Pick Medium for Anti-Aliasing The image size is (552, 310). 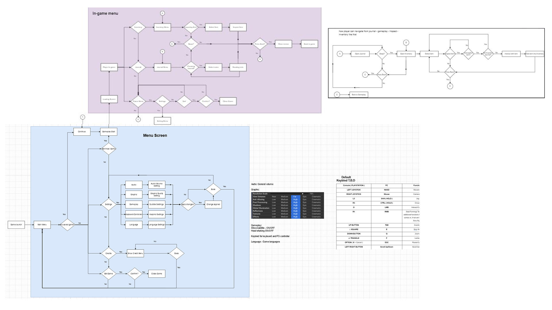(284, 199)
